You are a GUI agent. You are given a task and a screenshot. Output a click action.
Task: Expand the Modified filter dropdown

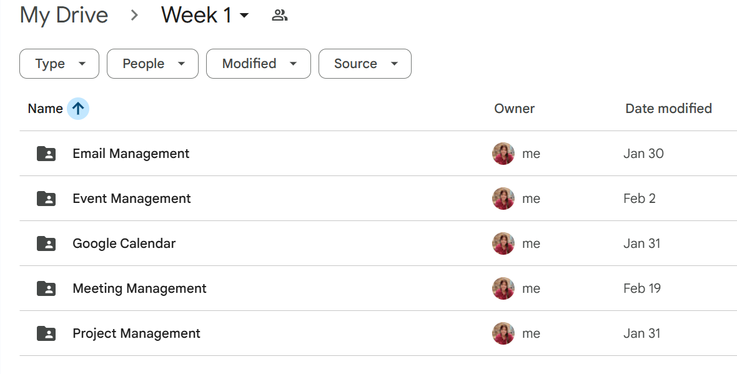[258, 64]
